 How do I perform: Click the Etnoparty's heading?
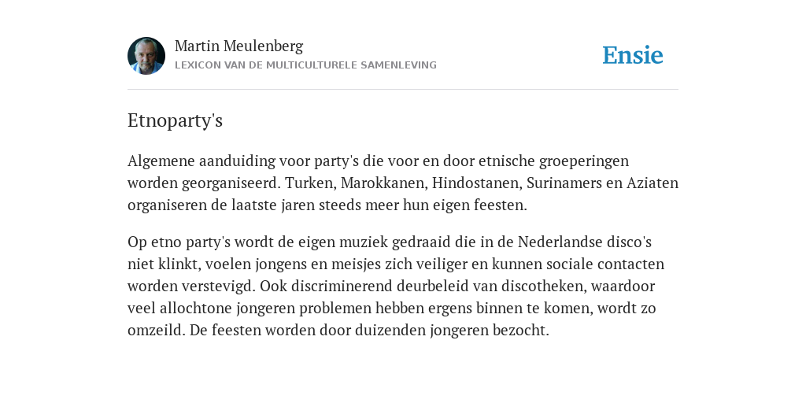click(175, 120)
